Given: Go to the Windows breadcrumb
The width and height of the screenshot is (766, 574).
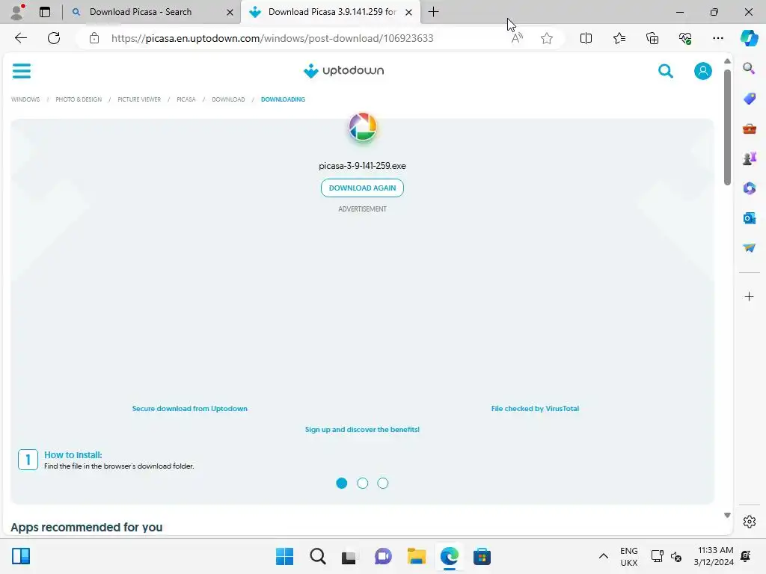Looking at the screenshot, I should tap(25, 99).
